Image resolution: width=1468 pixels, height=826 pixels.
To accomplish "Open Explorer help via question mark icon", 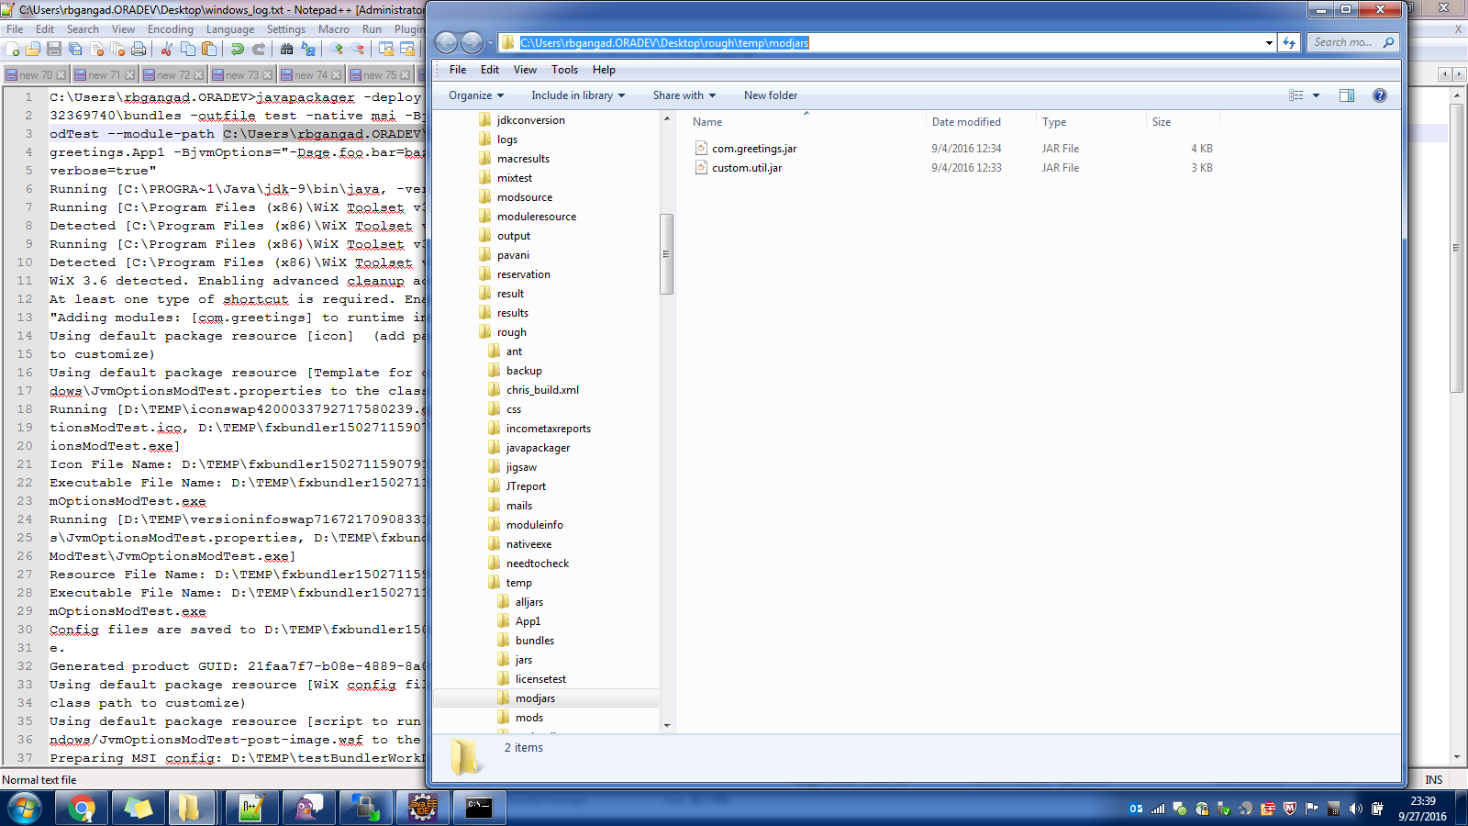I will coord(1379,95).
